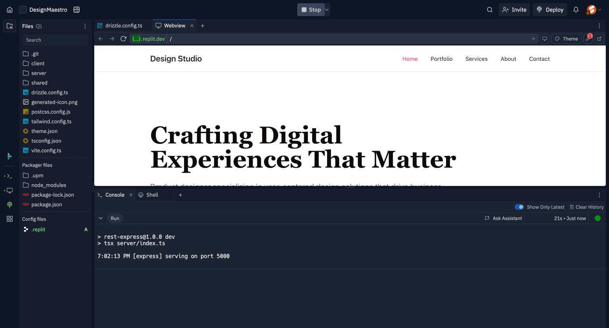Open the all tools grid icon

10,219
